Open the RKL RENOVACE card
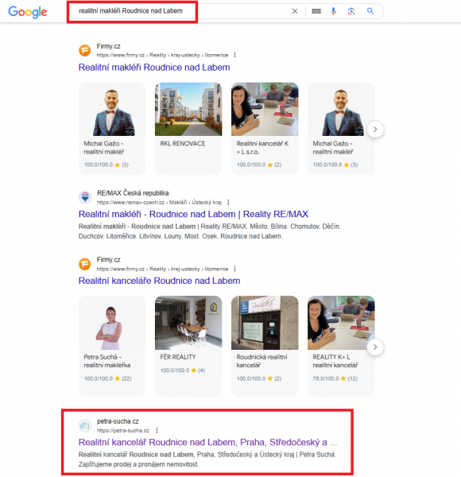 (188, 128)
